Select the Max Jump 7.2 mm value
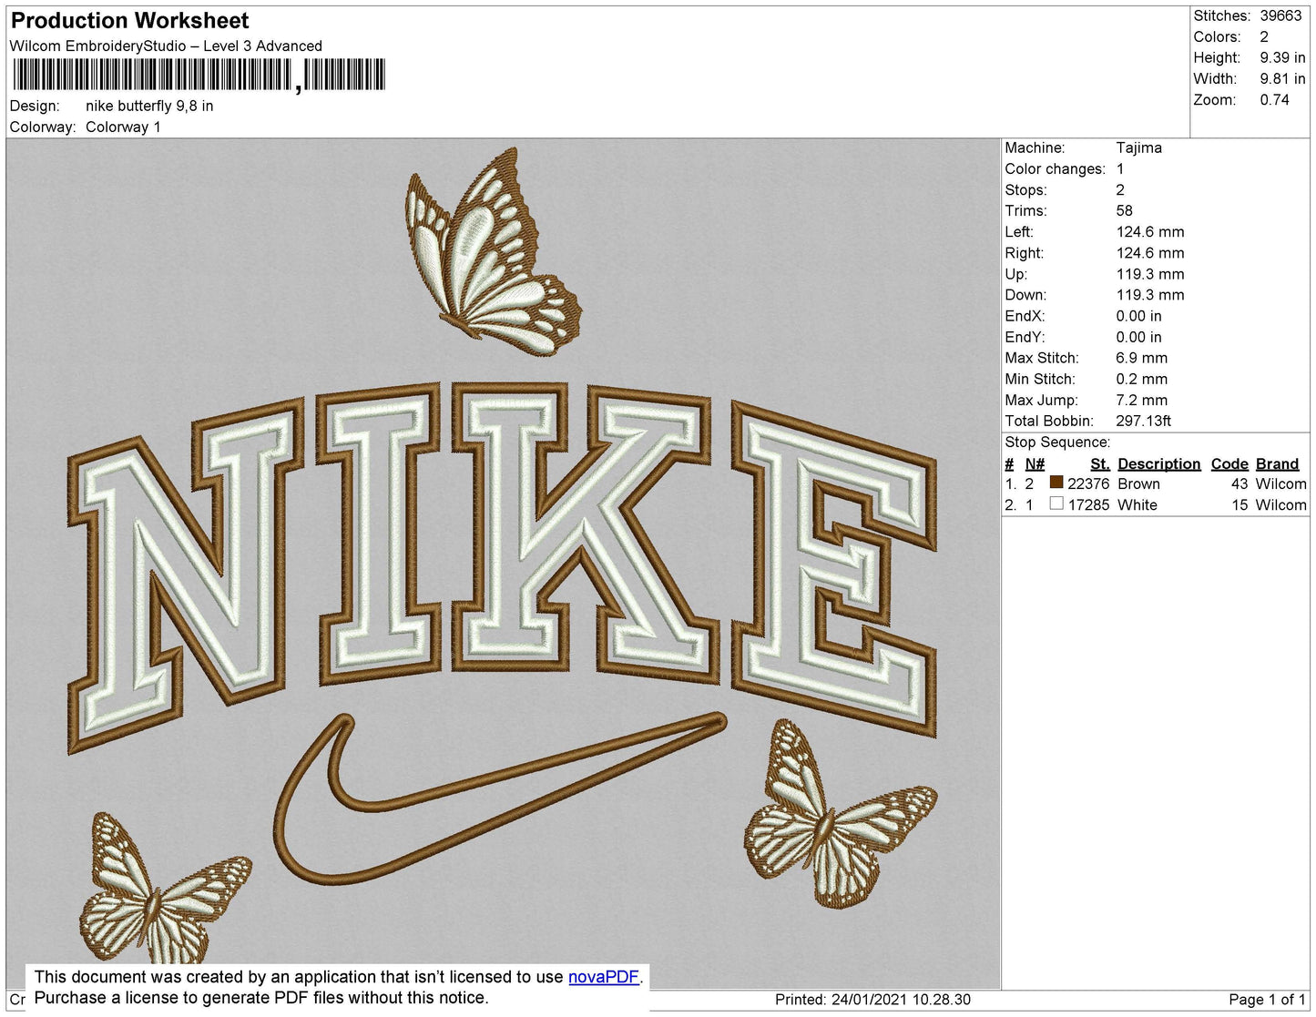Viewport: 1316px width, 1017px height. [1141, 400]
